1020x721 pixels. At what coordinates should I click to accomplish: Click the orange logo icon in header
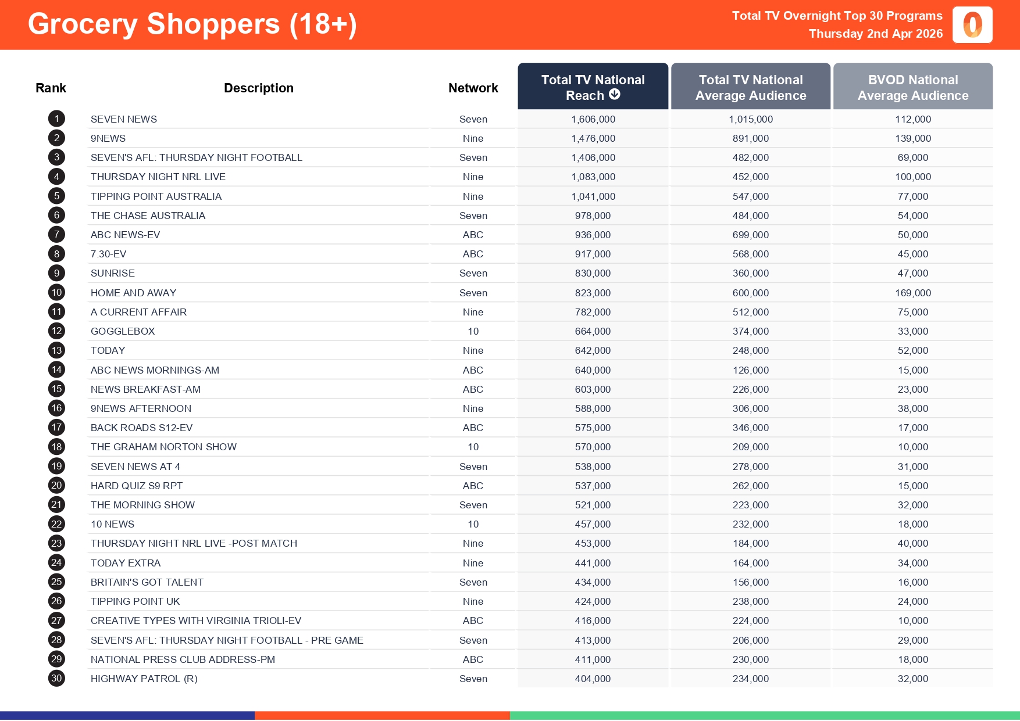click(972, 25)
